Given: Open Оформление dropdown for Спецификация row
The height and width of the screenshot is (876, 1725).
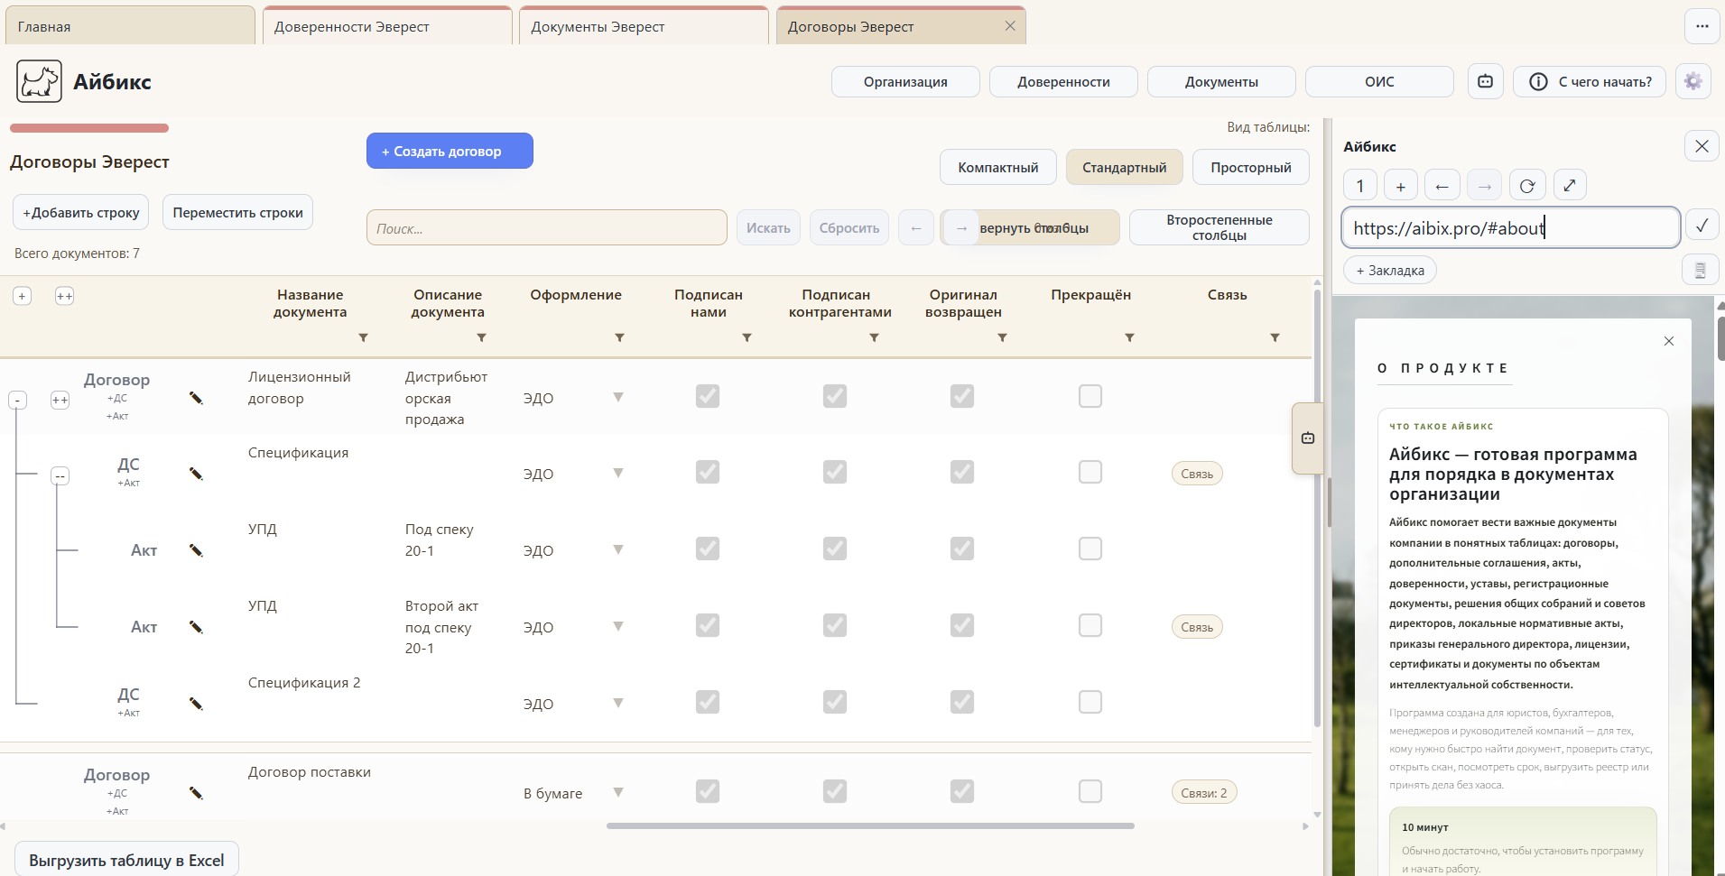Looking at the screenshot, I should (618, 473).
